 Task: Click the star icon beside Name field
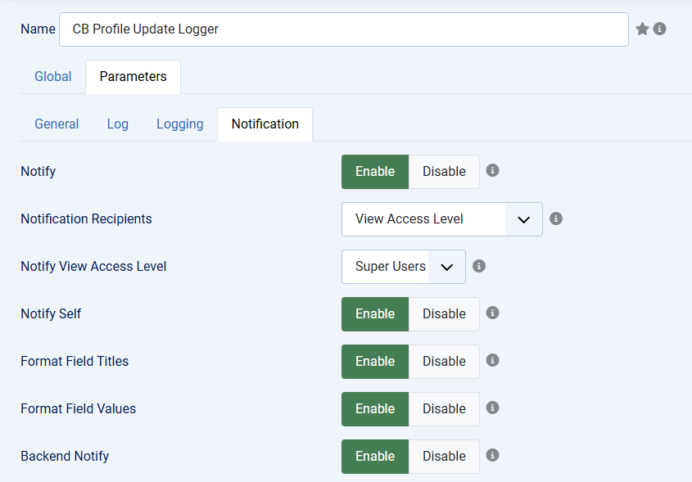point(642,29)
